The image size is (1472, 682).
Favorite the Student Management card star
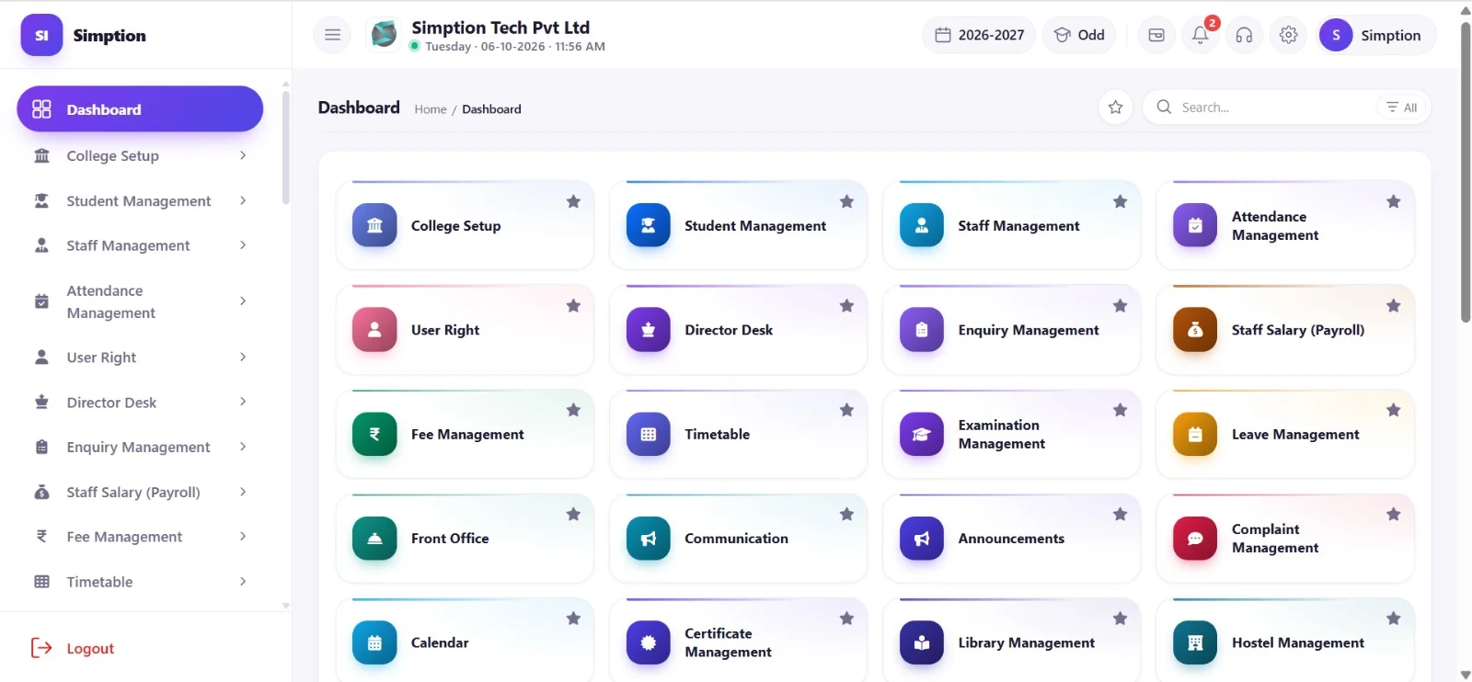(x=846, y=201)
